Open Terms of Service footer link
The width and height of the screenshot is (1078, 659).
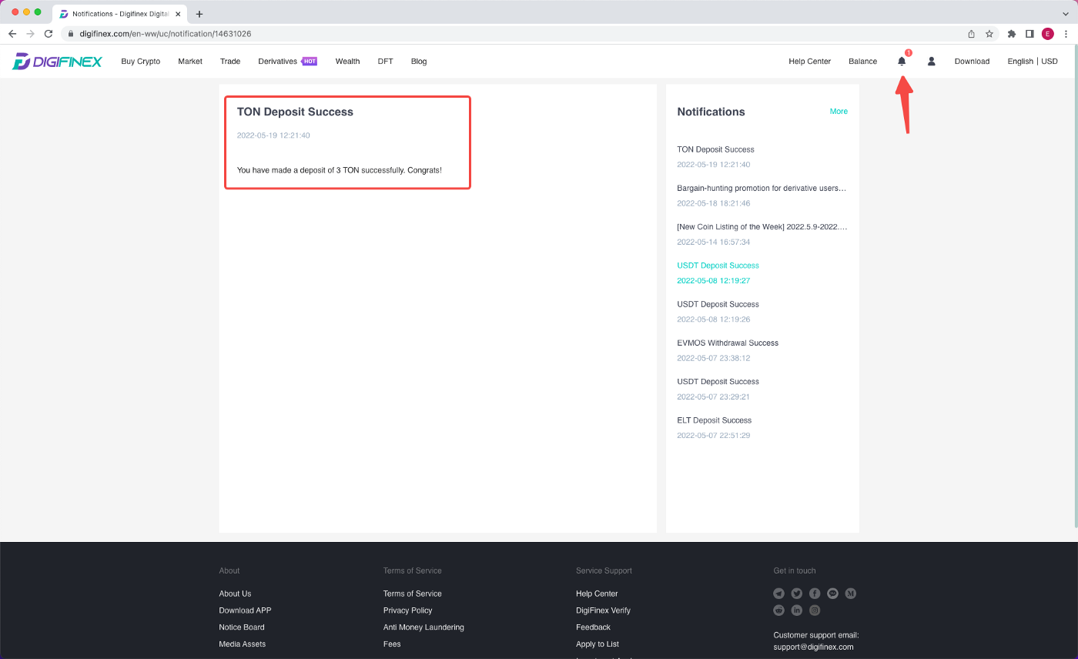pyautogui.click(x=413, y=594)
